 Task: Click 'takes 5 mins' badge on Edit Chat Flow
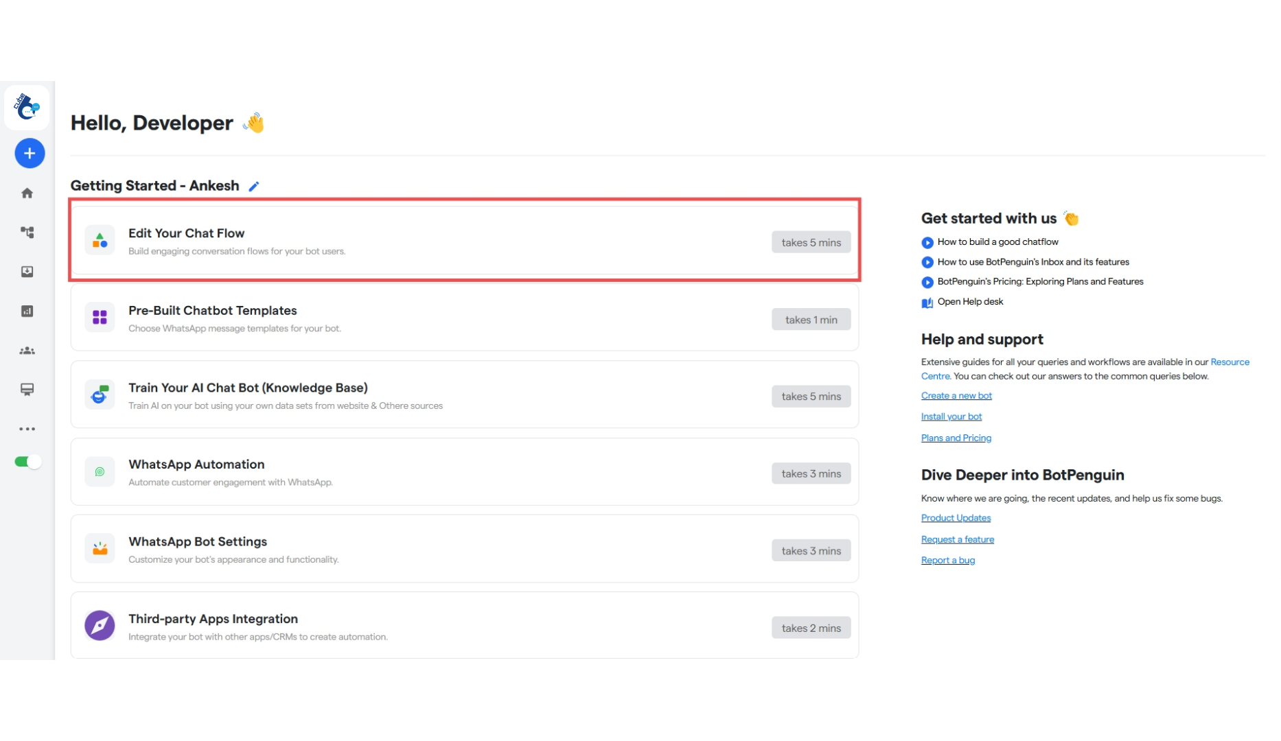pyautogui.click(x=811, y=242)
